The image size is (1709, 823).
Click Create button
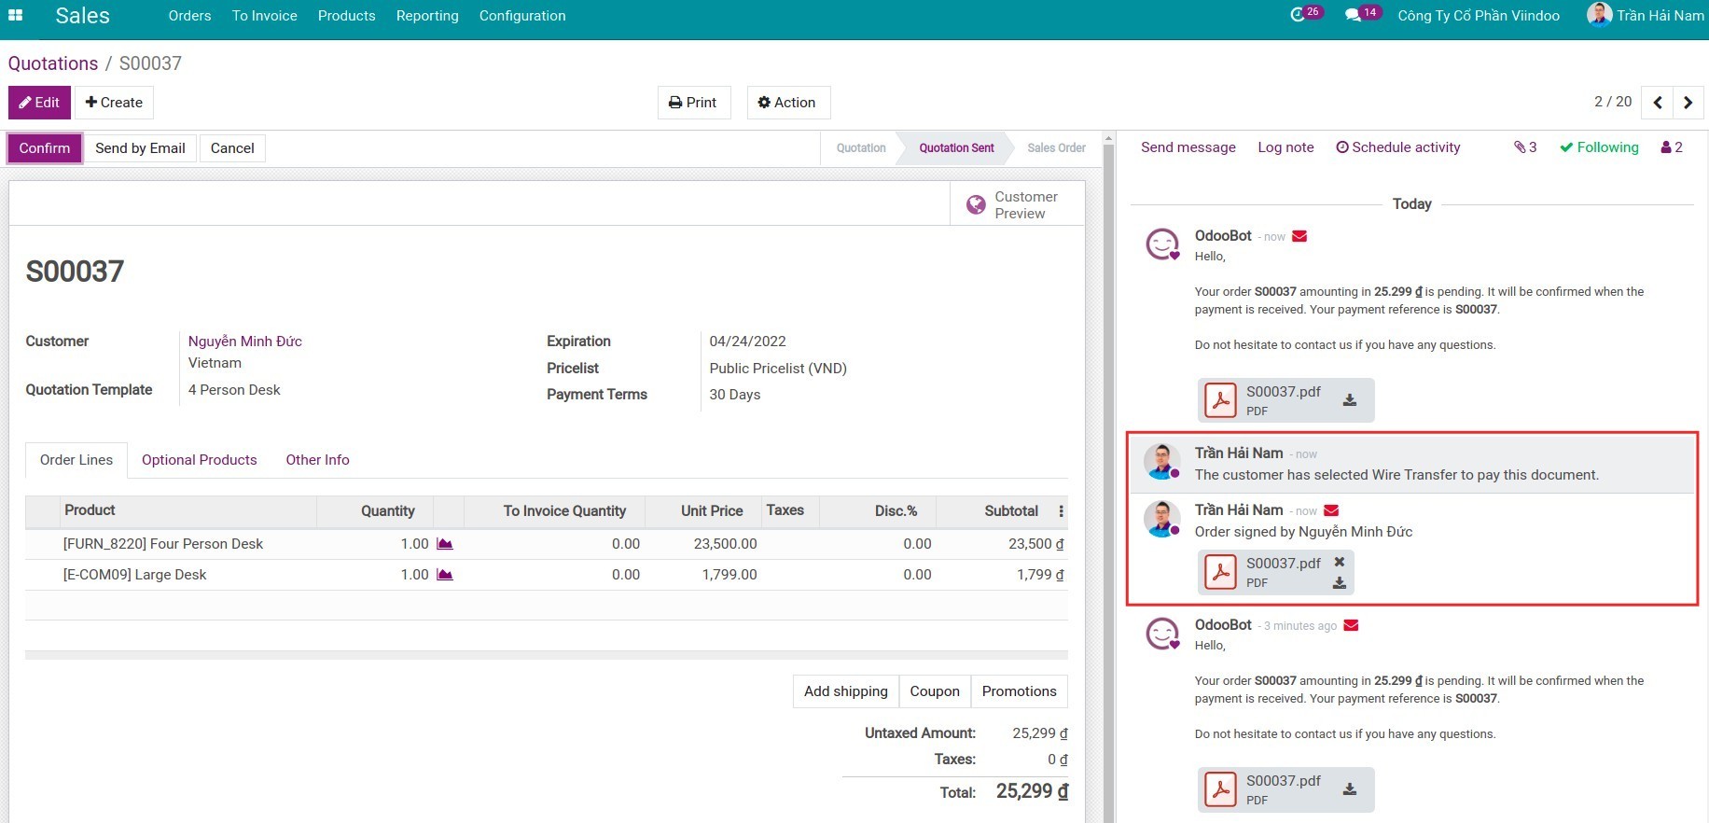tap(114, 103)
